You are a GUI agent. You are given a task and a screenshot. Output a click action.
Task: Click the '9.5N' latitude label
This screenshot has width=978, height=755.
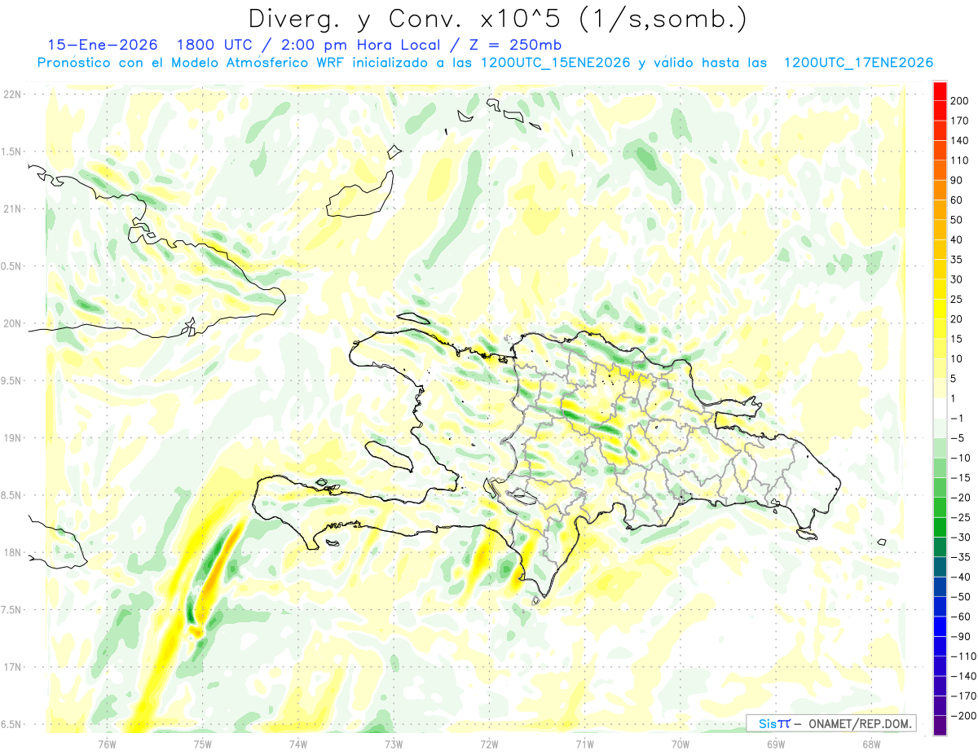pos(12,381)
